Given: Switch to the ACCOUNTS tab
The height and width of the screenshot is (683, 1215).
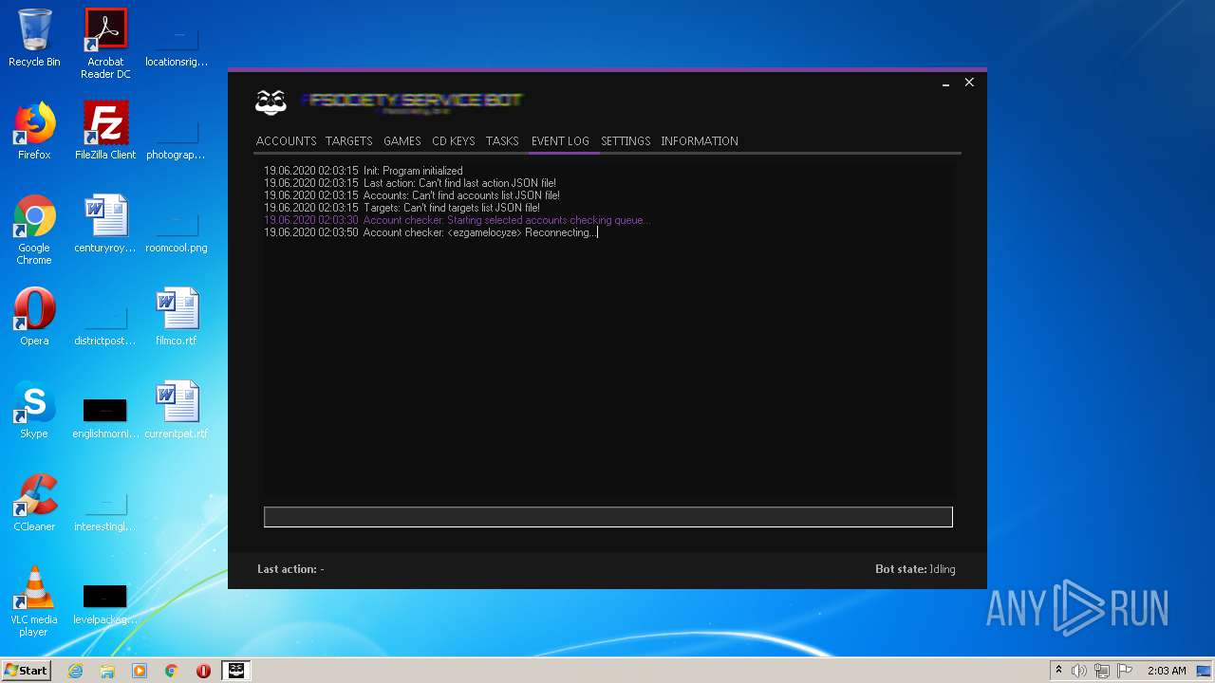Looking at the screenshot, I should [286, 141].
